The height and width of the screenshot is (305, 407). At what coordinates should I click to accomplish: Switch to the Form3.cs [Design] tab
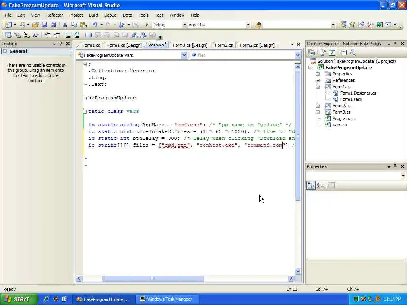tap(190, 45)
